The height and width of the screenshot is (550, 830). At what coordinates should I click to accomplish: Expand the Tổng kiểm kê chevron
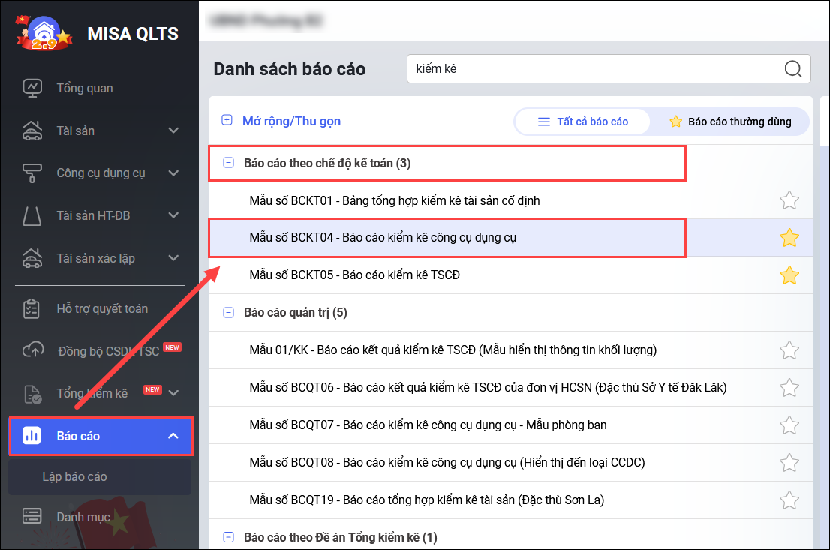coord(173,392)
